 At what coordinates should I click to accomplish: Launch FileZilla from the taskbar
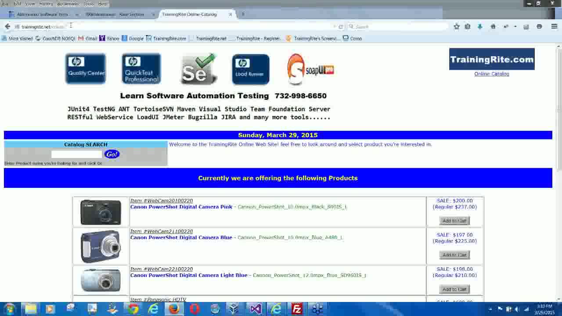click(297, 309)
